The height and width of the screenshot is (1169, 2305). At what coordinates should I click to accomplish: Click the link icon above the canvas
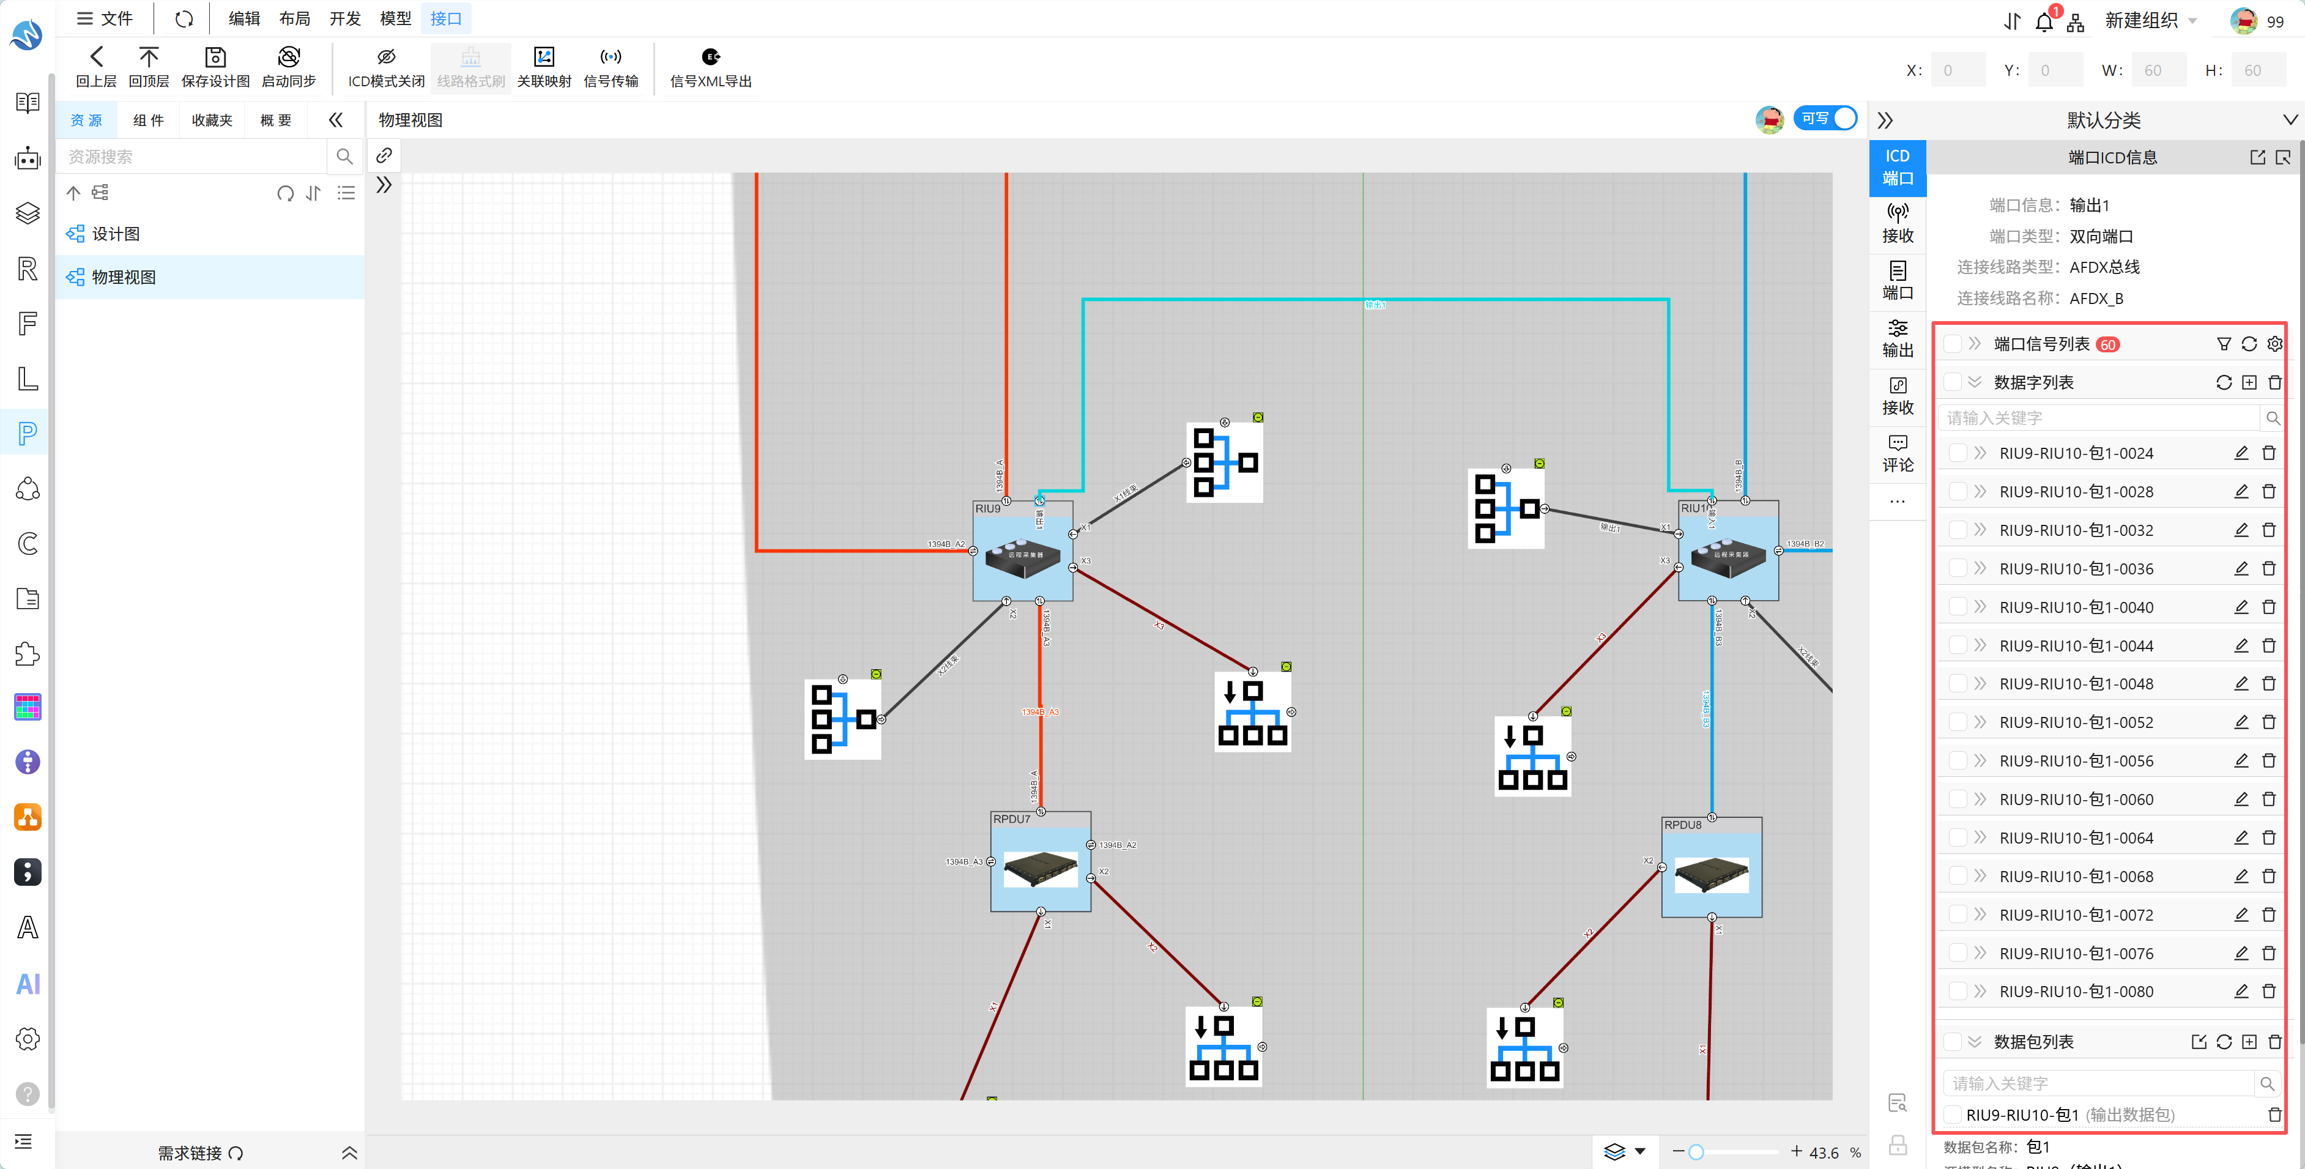coord(384,156)
